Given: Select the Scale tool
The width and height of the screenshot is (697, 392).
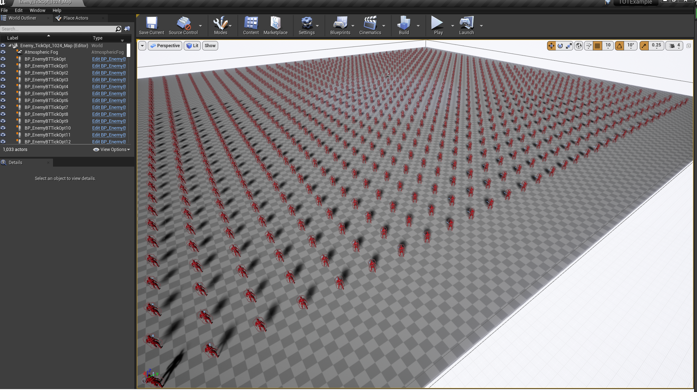Looking at the screenshot, I should [x=569, y=46].
